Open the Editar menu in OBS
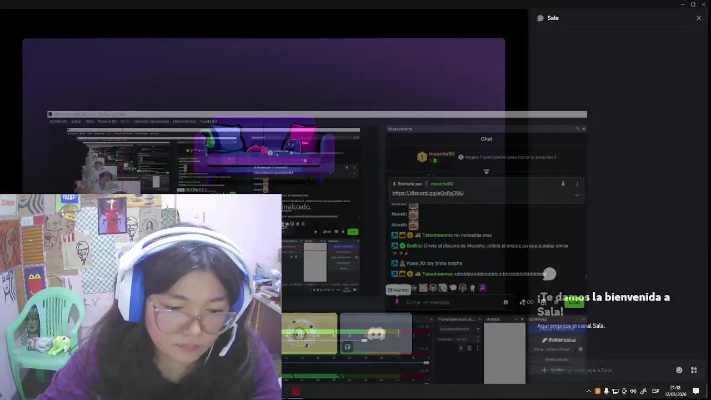The image size is (711, 400). click(x=76, y=121)
